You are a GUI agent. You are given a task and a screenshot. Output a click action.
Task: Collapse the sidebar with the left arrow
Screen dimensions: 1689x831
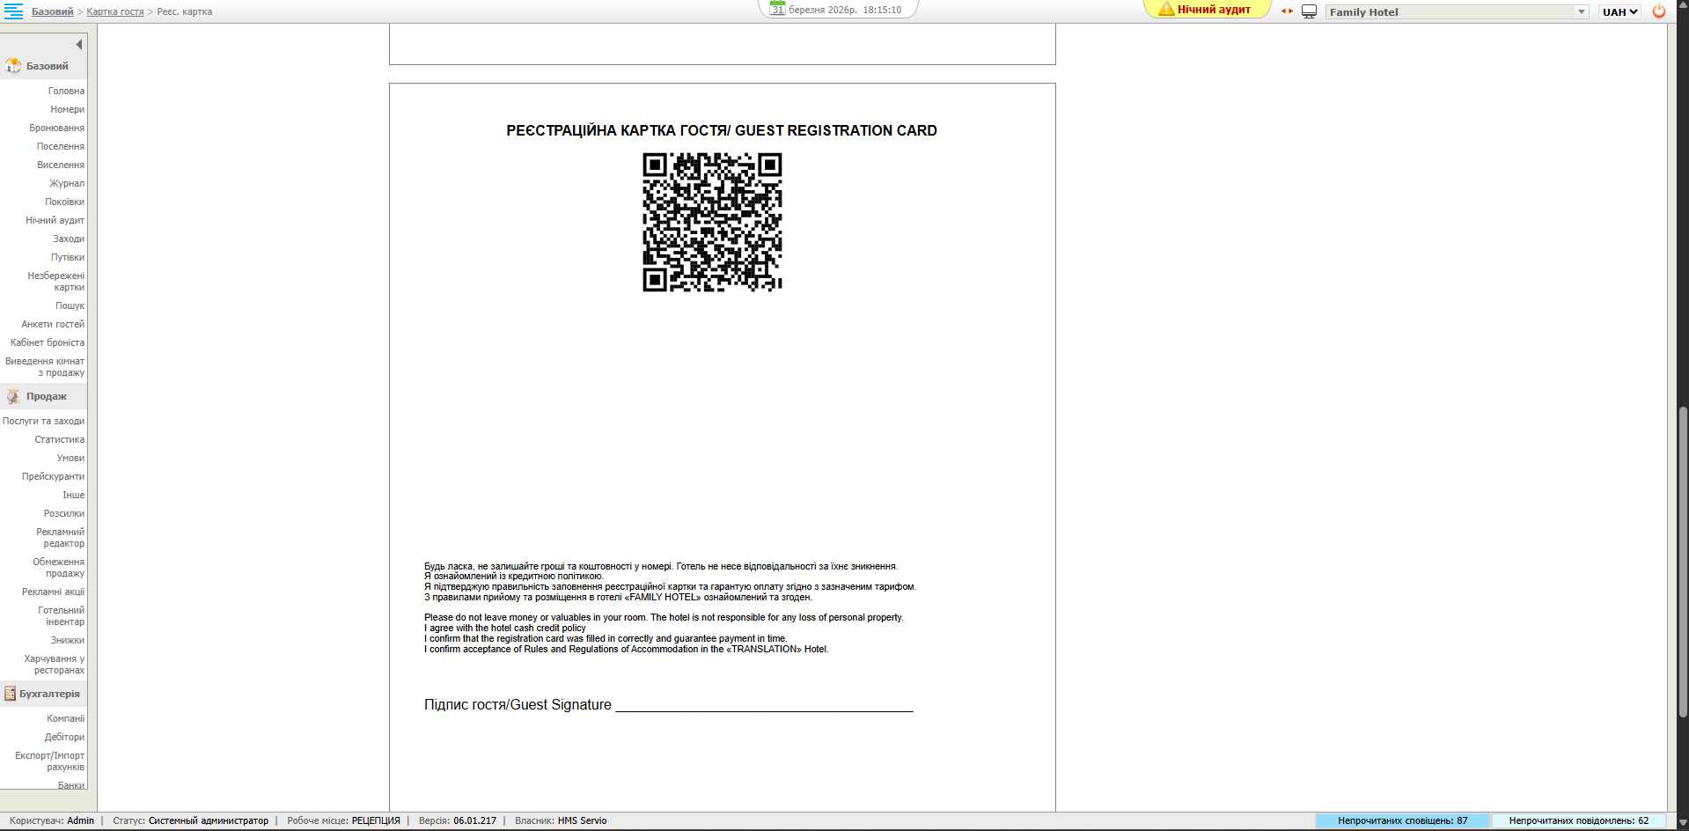point(79,44)
